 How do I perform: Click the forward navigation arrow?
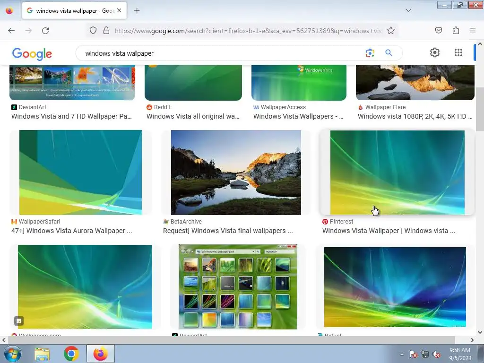click(28, 31)
